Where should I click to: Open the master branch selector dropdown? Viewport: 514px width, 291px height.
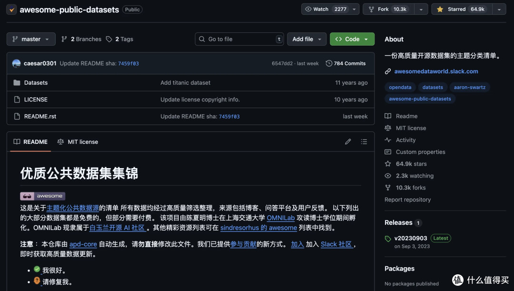click(x=31, y=39)
